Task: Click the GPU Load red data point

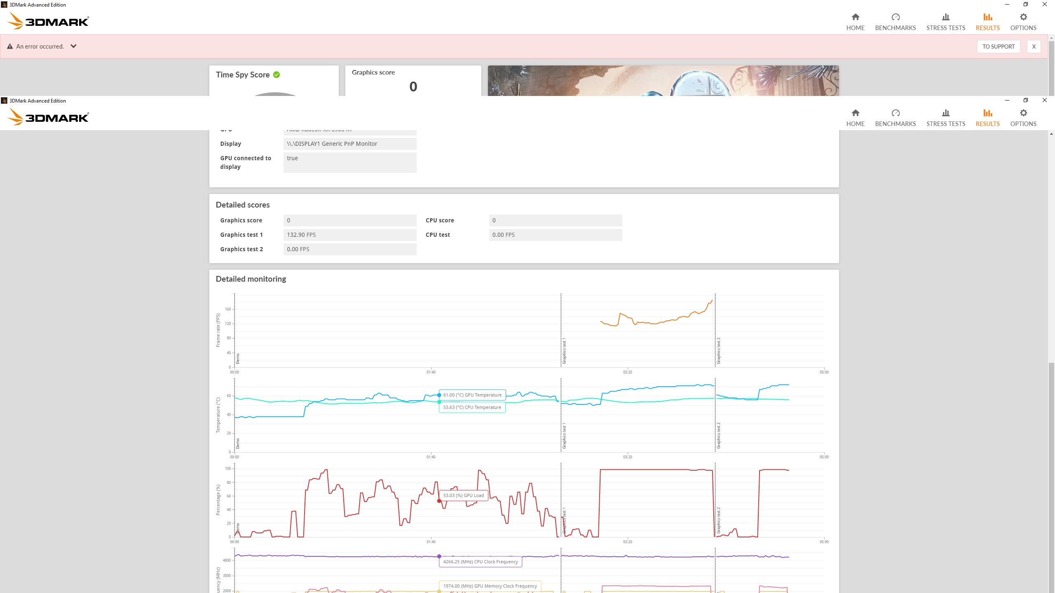Action: (x=439, y=501)
